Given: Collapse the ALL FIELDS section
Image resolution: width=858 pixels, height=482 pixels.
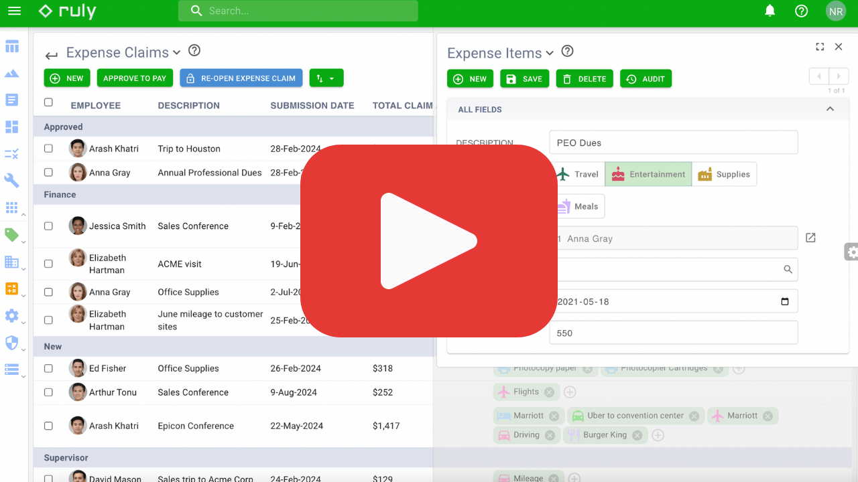Looking at the screenshot, I should point(830,109).
